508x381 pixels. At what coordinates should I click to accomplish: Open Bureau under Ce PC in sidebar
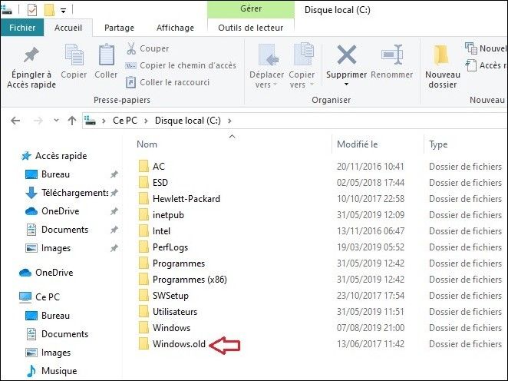coord(55,316)
